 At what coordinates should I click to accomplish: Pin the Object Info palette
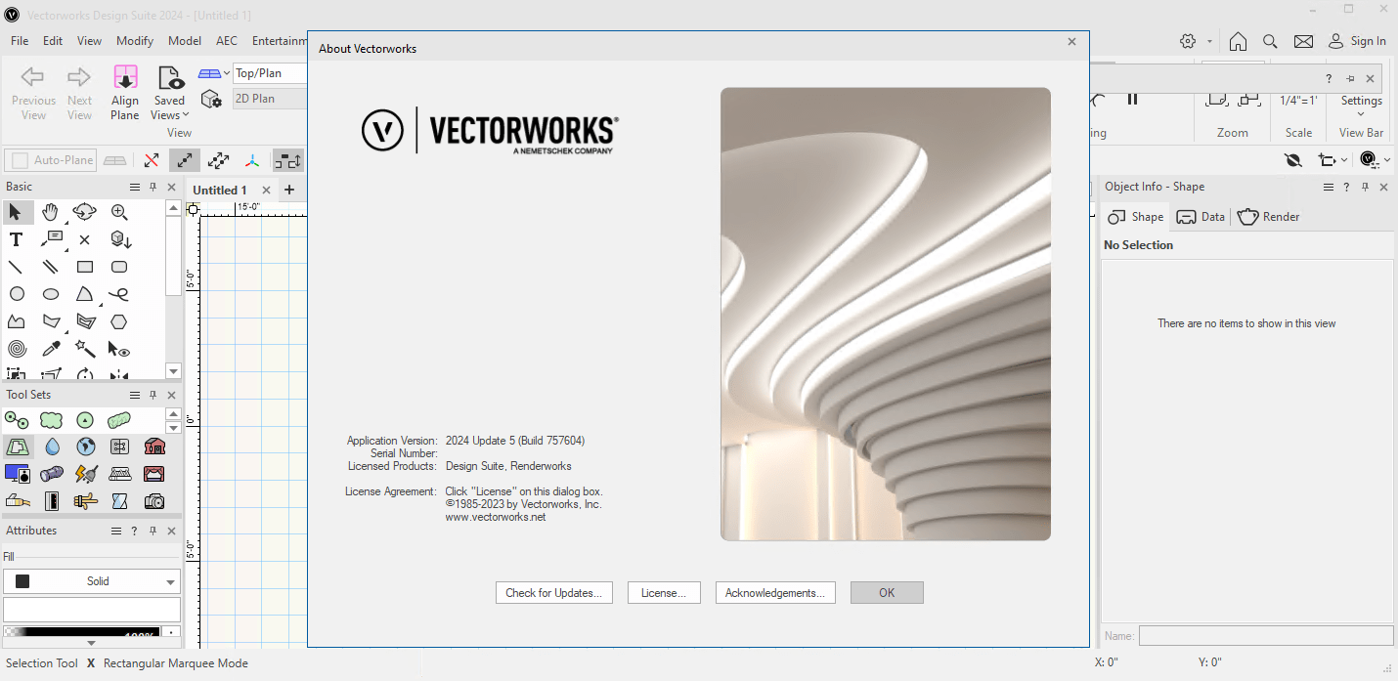[x=1366, y=187]
